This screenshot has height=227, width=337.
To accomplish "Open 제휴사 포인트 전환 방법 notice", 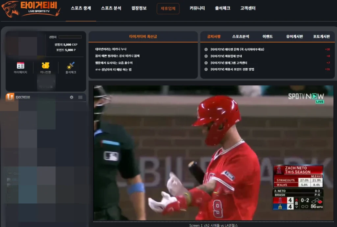I will point(232,69).
